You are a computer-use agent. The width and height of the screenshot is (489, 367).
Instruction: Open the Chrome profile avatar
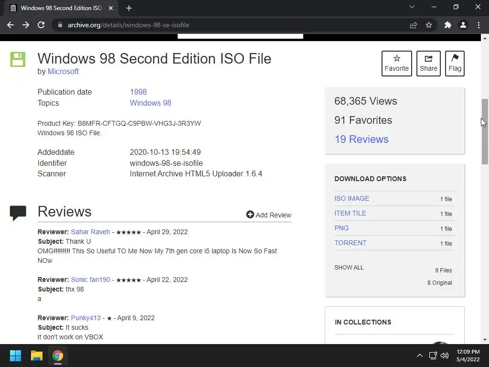coord(463,25)
